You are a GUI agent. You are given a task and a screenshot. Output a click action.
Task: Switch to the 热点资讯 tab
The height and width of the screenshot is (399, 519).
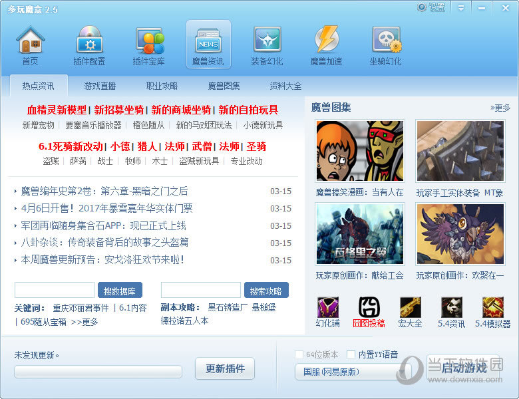(39, 86)
